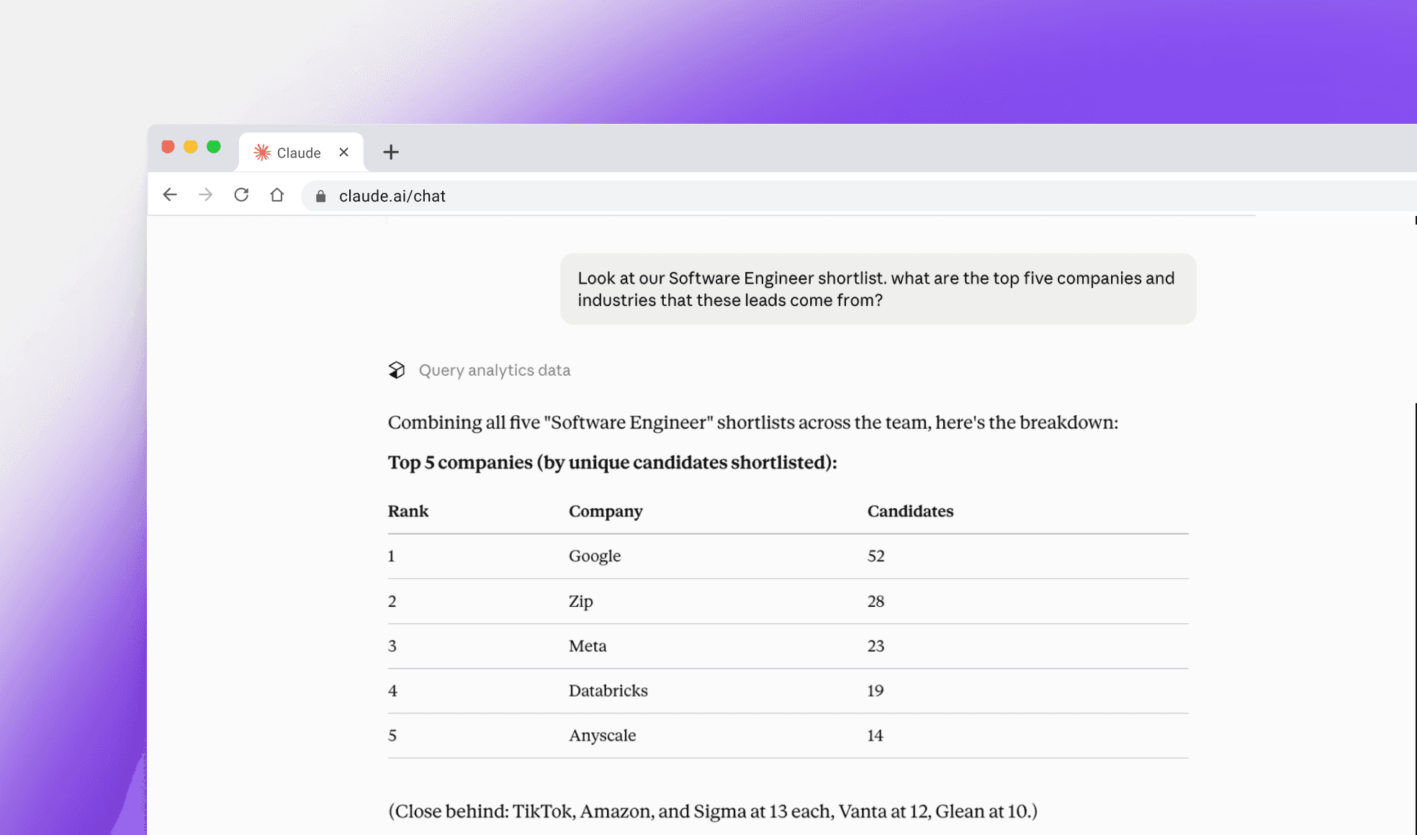The image size is (1417, 835).
Task: Click the Combining all five shortlists sentence
Action: tap(753, 422)
